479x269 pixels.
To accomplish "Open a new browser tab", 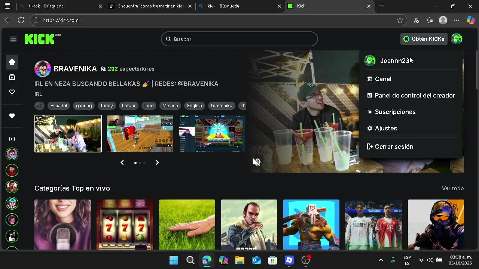I will point(381,6).
